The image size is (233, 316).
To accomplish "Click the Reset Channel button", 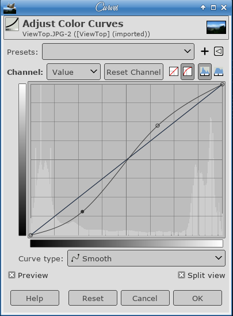I will [x=133, y=72].
